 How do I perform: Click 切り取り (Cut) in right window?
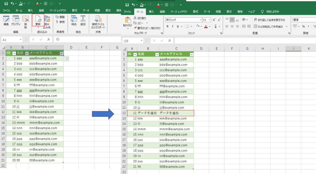click(x=140, y=18)
